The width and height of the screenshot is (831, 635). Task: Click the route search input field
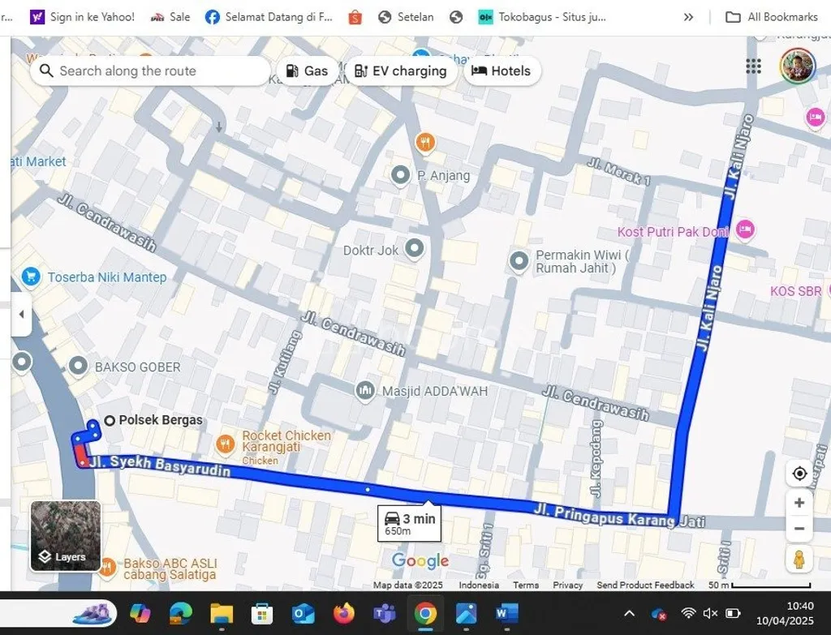150,71
